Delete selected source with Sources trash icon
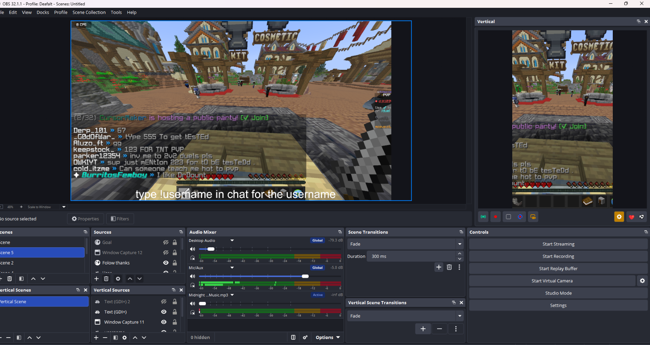 [x=106, y=279]
